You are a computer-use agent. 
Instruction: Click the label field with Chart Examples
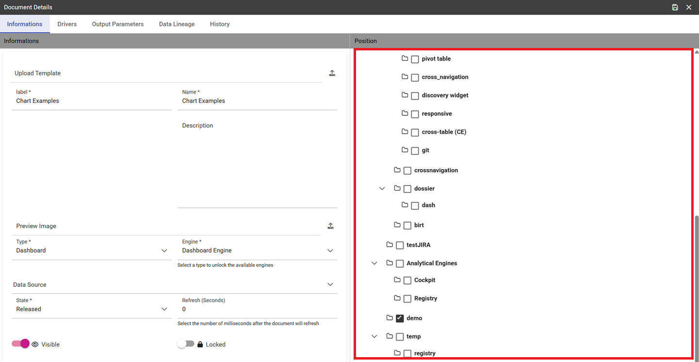[x=92, y=98]
